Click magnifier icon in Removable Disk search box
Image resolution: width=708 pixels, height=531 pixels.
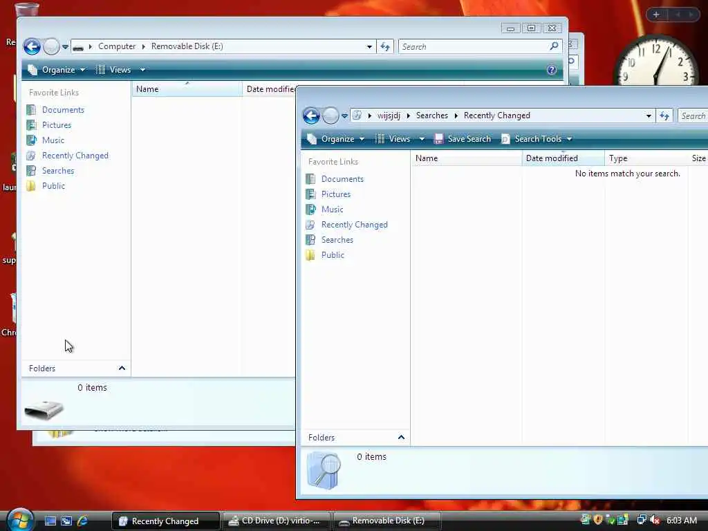click(554, 46)
